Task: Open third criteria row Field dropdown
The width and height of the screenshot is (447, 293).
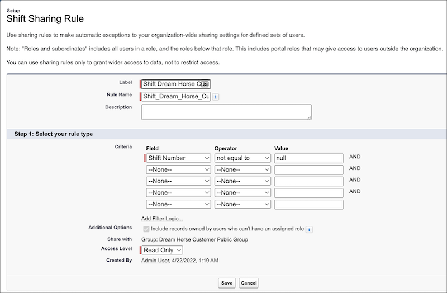Action: click(x=178, y=181)
